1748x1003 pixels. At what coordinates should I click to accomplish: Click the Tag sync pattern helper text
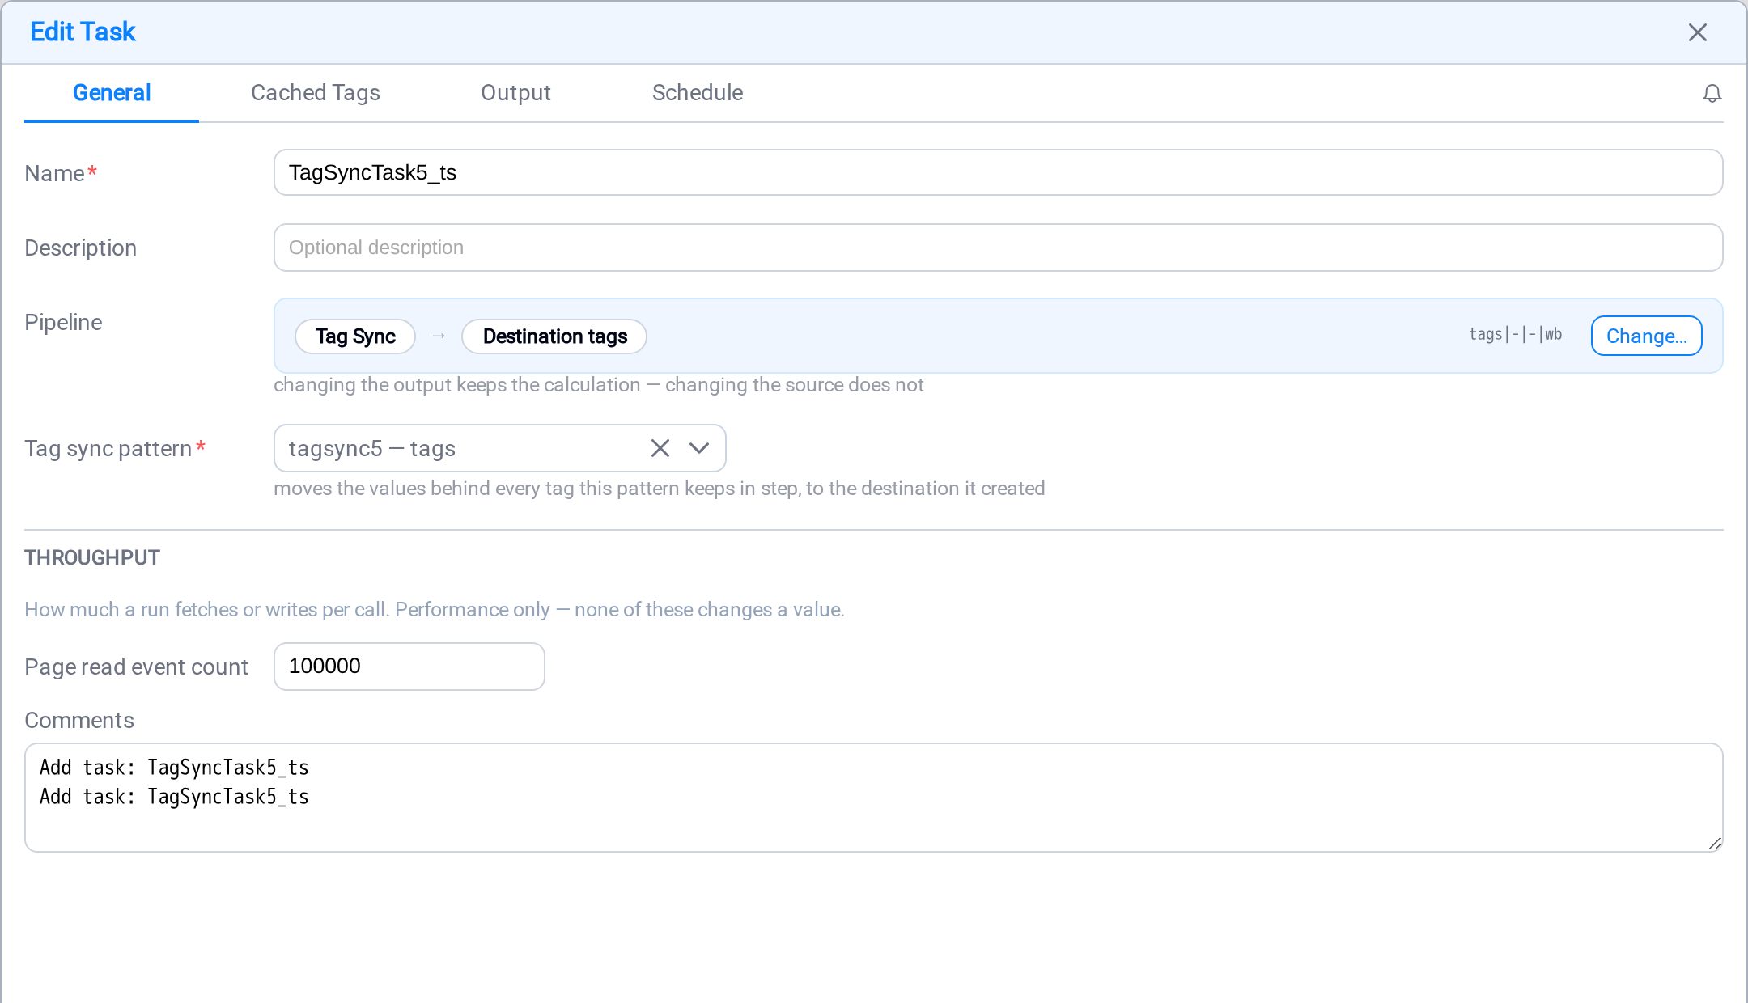point(659,489)
